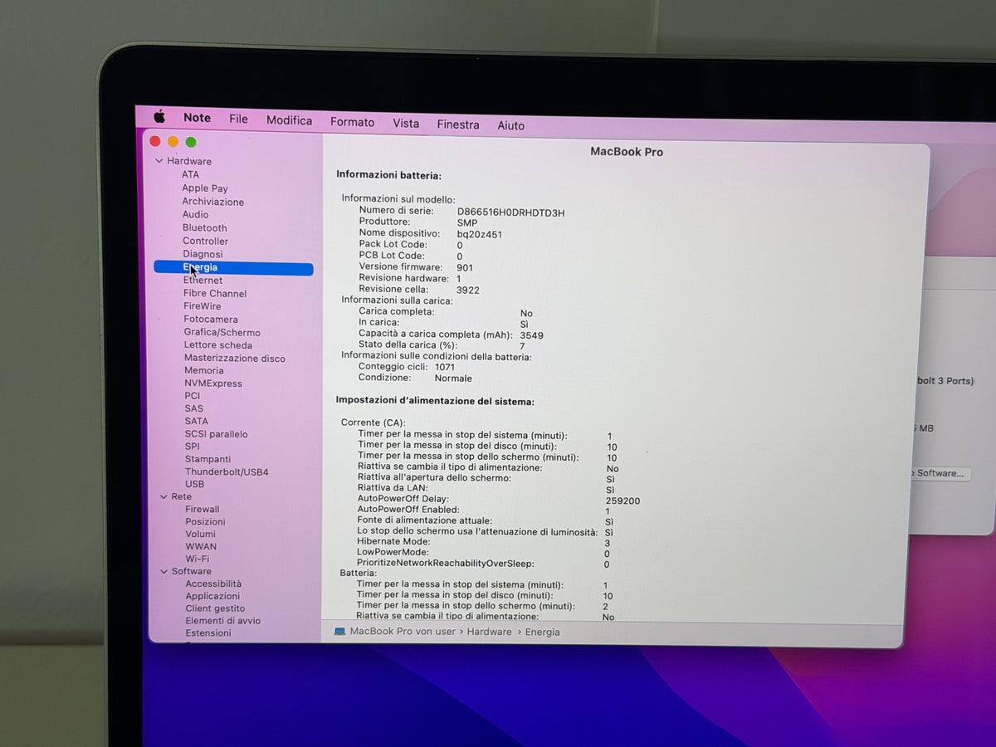Click the Condizione value Normale
This screenshot has height=747, width=996.
click(x=453, y=378)
